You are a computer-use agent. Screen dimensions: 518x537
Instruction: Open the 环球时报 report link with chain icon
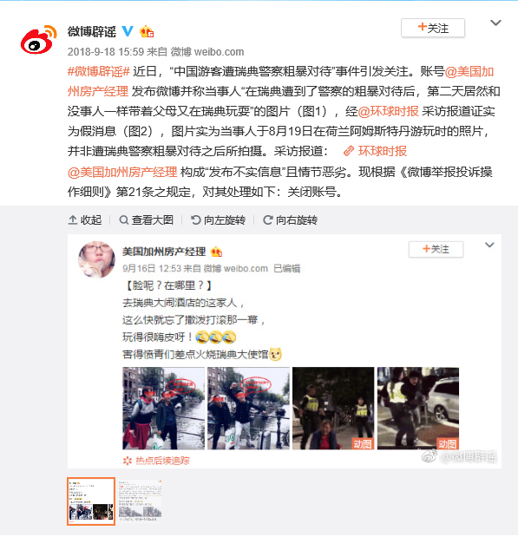pyautogui.click(x=375, y=151)
